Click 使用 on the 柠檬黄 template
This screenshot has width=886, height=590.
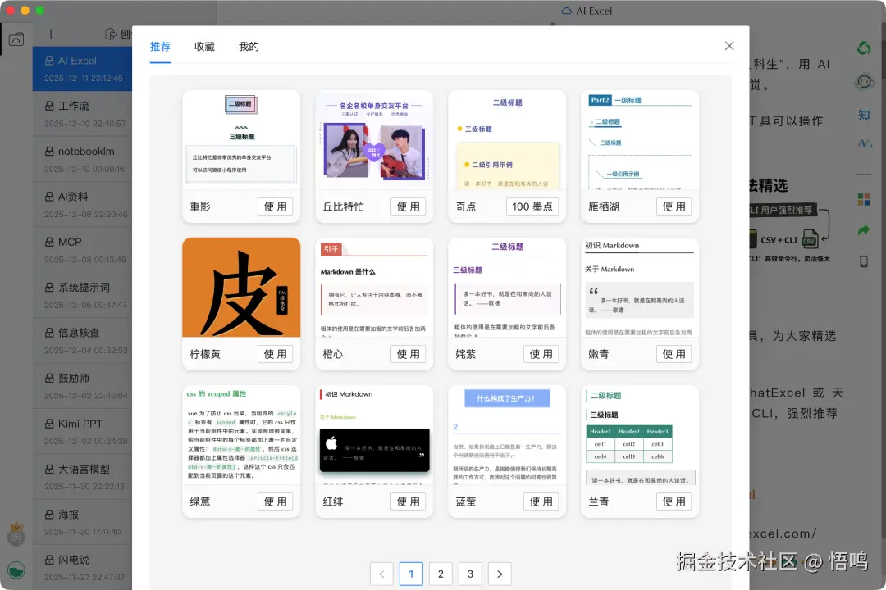click(275, 354)
